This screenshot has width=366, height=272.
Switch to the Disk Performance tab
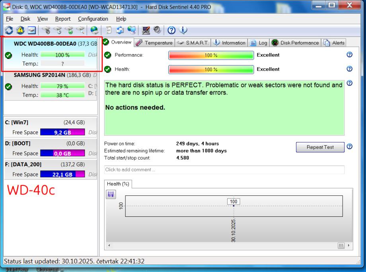[x=295, y=42]
